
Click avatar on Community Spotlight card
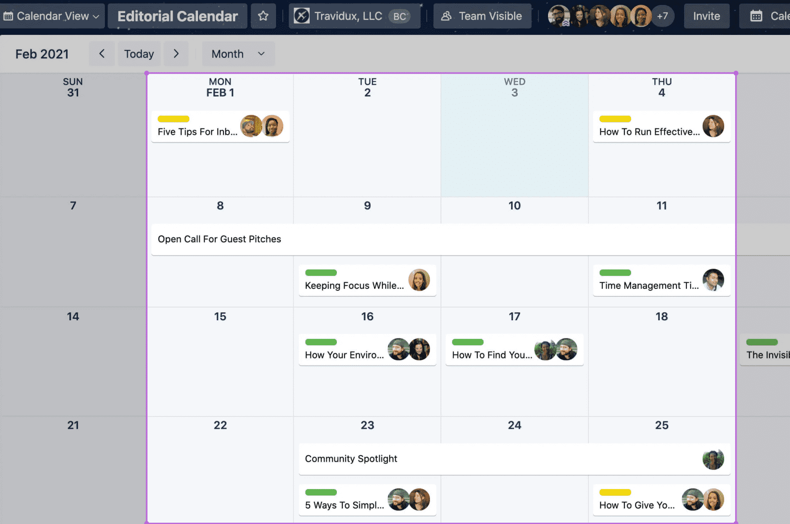pyautogui.click(x=713, y=459)
